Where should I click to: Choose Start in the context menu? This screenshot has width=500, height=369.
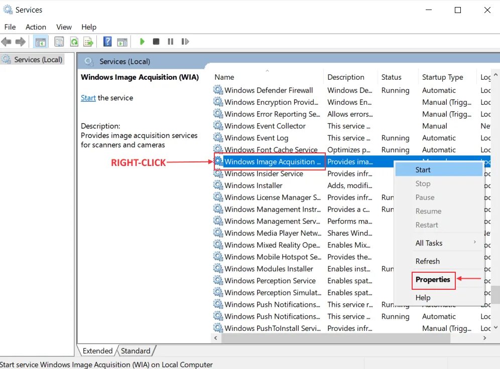pos(439,169)
